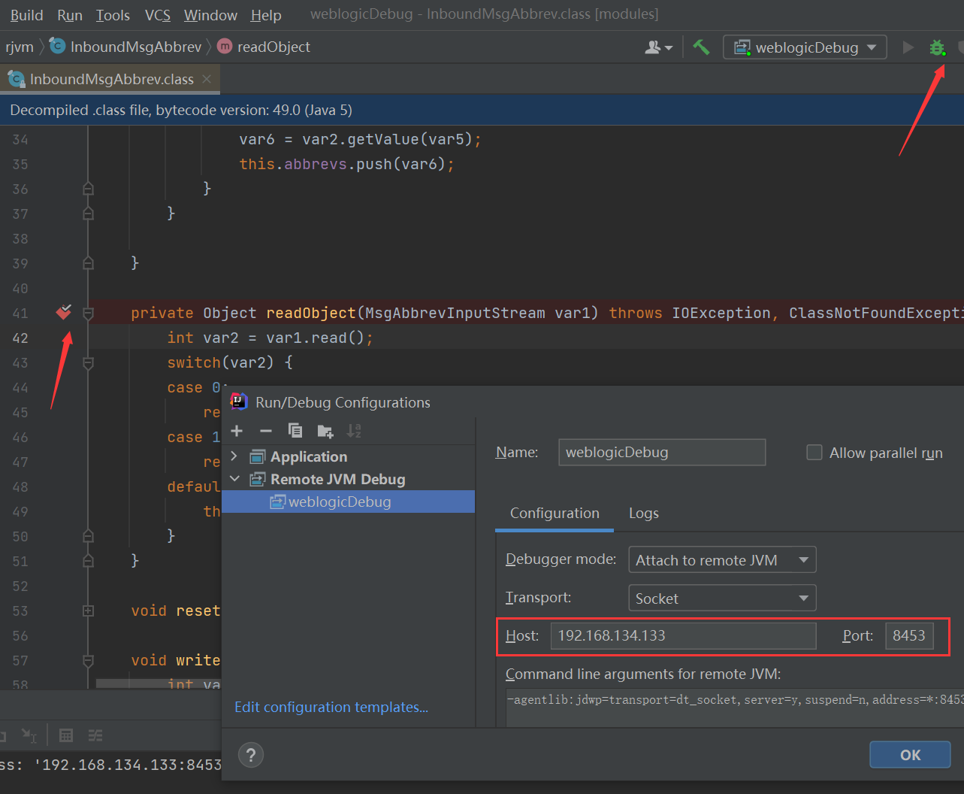Image resolution: width=964 pixels, height=794 pixels.
Task: Open the Window menu
Action: click(x=210, y=15)
